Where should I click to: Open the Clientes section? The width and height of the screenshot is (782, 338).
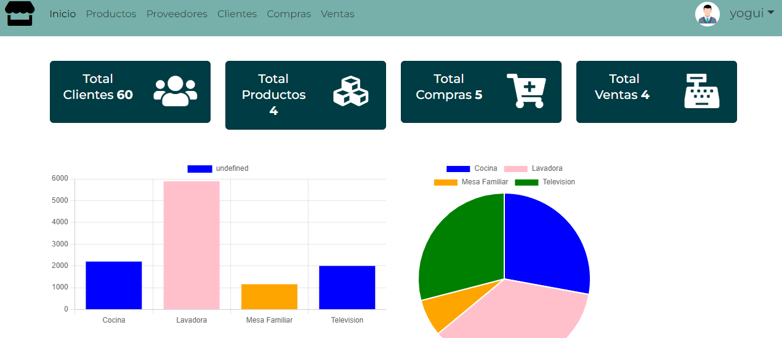(237, 14)
